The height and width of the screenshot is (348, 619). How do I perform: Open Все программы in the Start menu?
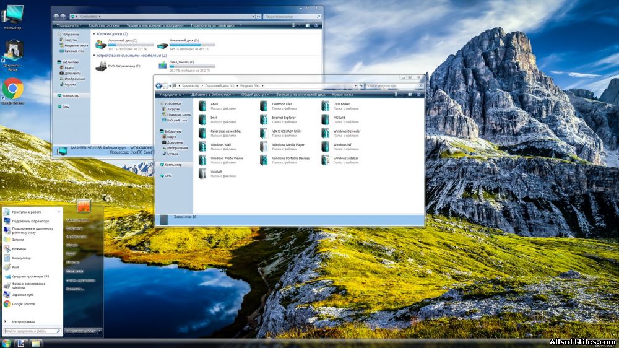23,322
